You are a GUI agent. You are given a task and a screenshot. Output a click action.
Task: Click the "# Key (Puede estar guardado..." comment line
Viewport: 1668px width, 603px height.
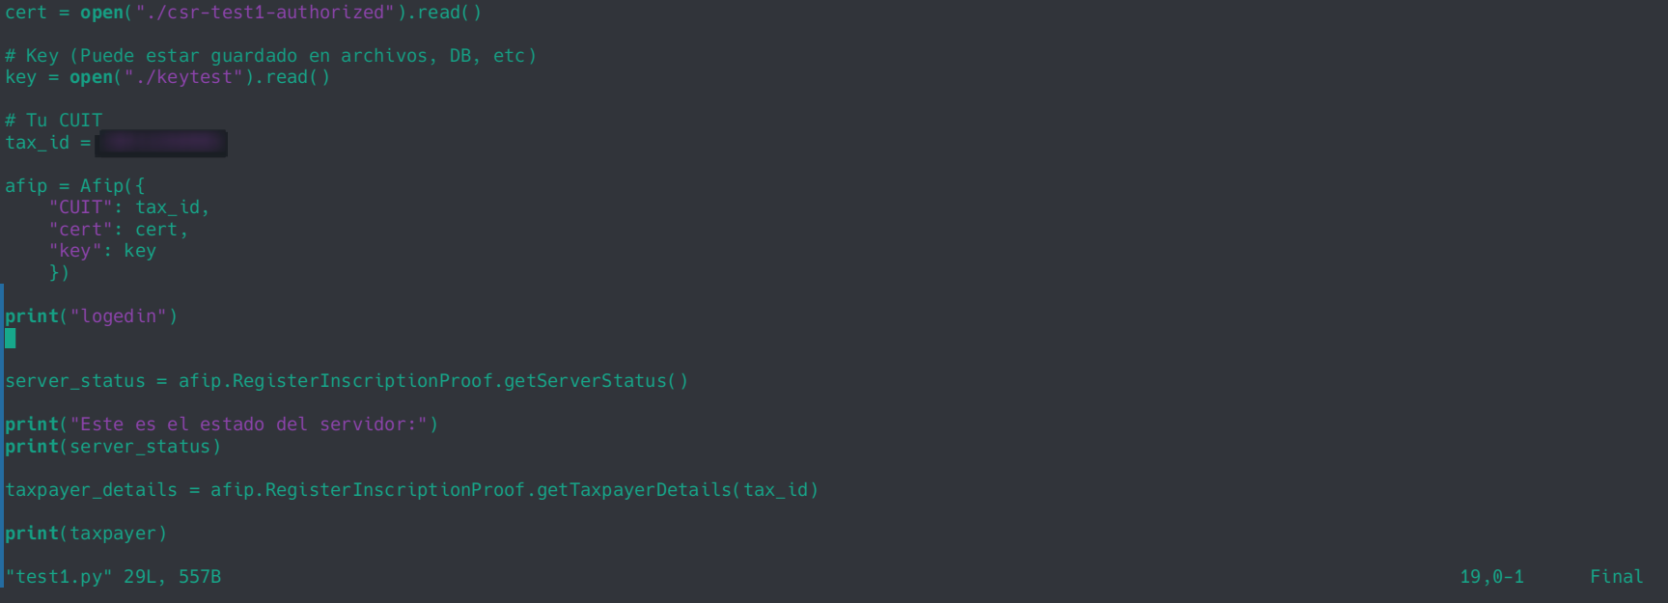tap(270, 56)
